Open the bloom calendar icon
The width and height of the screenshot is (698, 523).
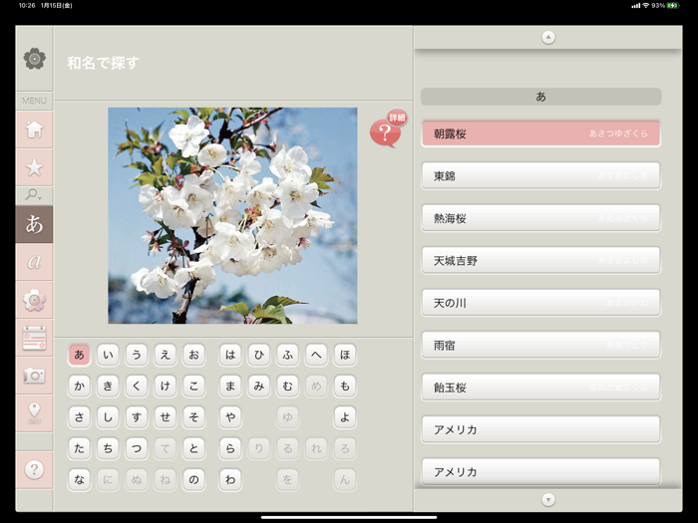[x=34, y=338]
